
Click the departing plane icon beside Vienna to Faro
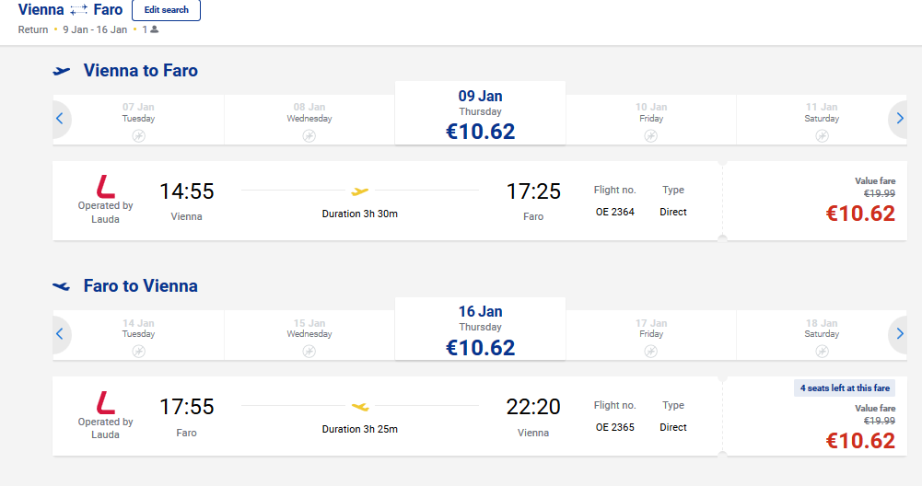61,71
